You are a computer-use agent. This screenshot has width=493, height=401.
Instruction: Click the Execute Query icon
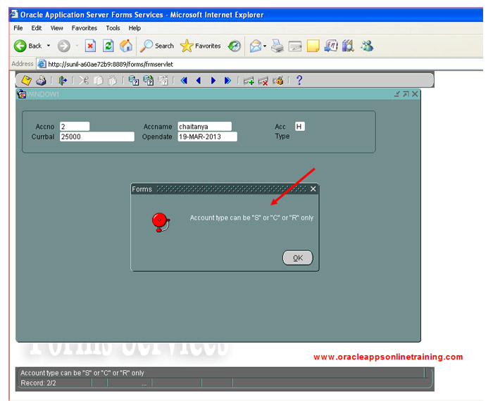pyautogui.click(x=149, y=81)
